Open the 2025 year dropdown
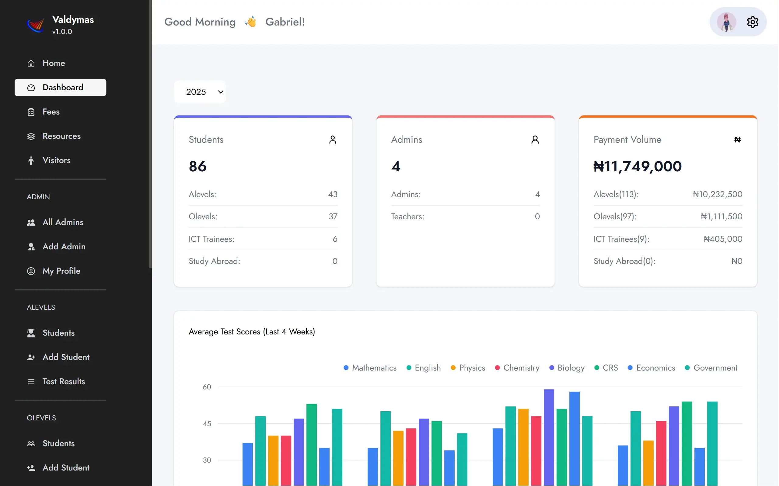 [x=200, y=92]
